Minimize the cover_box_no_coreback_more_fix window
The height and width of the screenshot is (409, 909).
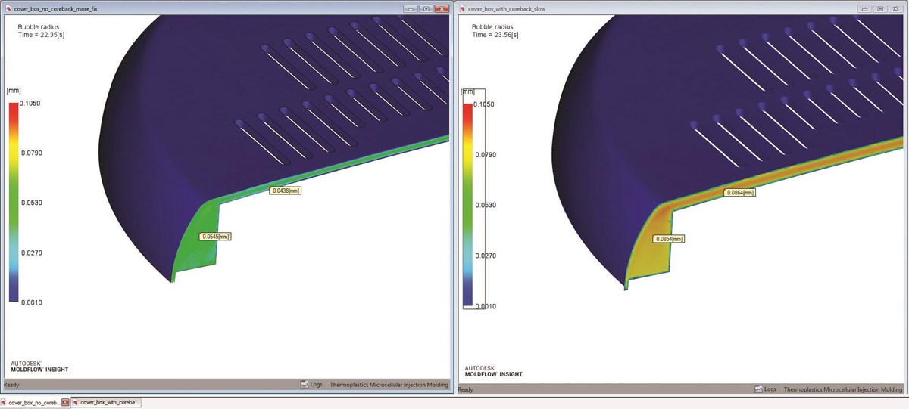[x=411, y=9]
